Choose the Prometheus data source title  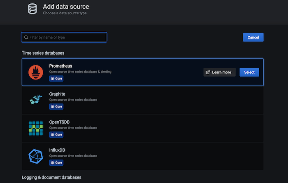coord(60,66)
